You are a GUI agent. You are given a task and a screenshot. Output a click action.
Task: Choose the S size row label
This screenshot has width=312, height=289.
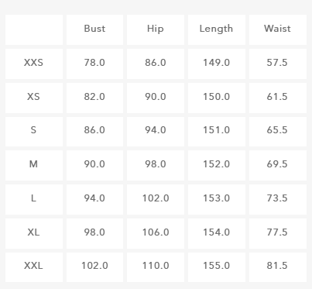click(x=33, y=130)
